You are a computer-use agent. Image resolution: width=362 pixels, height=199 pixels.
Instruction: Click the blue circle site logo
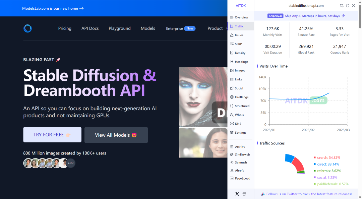click(x=28, y=28)
